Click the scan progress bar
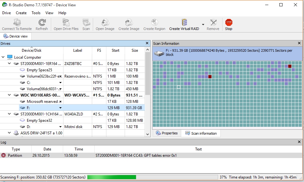304x182 pixels. pyautogui.click(x=152, y=177)
